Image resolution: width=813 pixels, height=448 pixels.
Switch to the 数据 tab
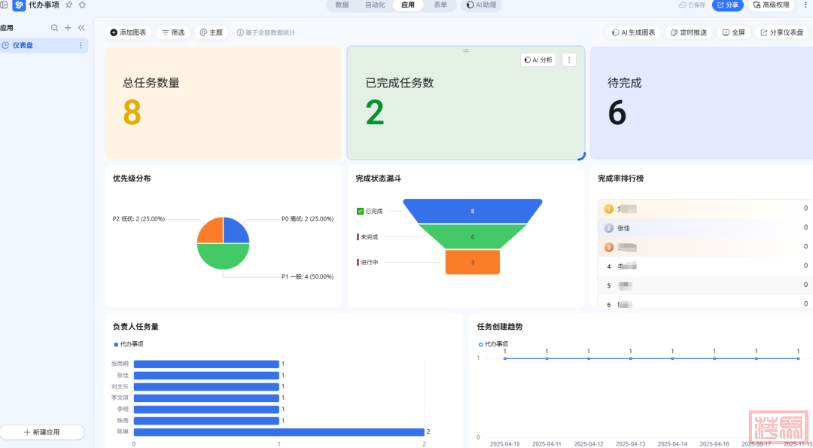tap(342, 5)
